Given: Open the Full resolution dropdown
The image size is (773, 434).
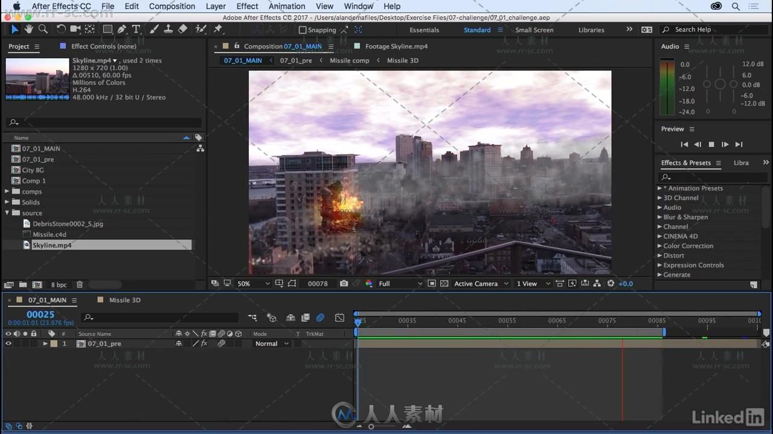Looking at the screenshot, I should [400, 283].
